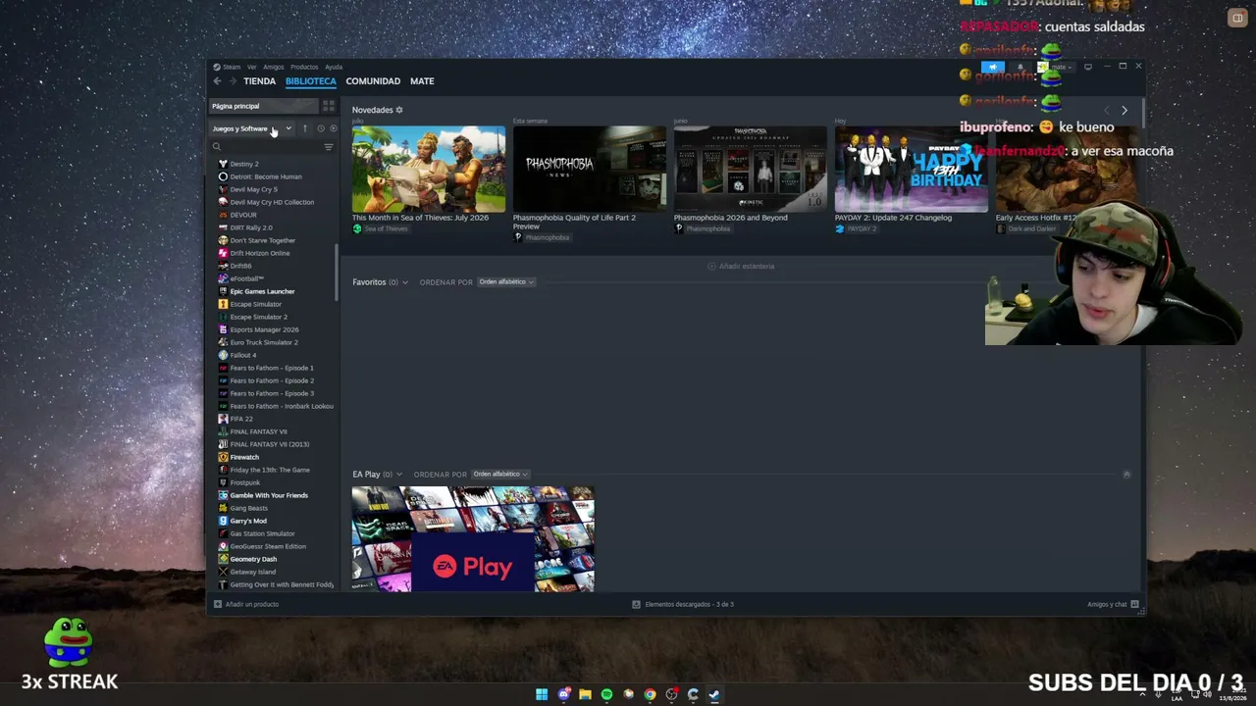Open Spotify from the taskbar
Screen dimensions: 1256x706
(606, 694)
